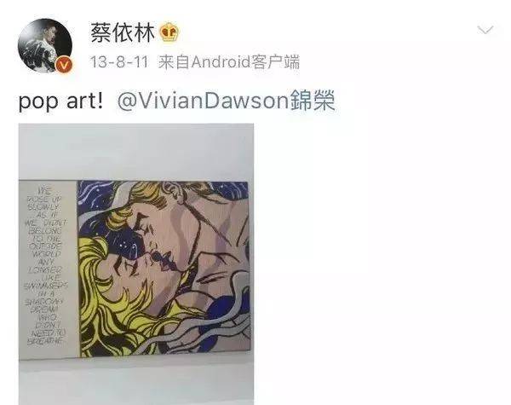Open the post options chevron menu

485,30
